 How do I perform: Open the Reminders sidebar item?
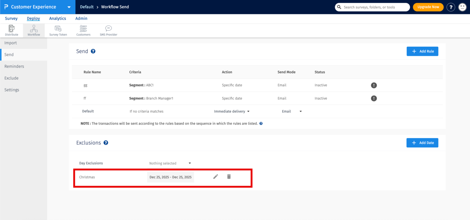14,66
